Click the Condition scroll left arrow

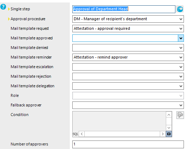[x=82, y=134]
